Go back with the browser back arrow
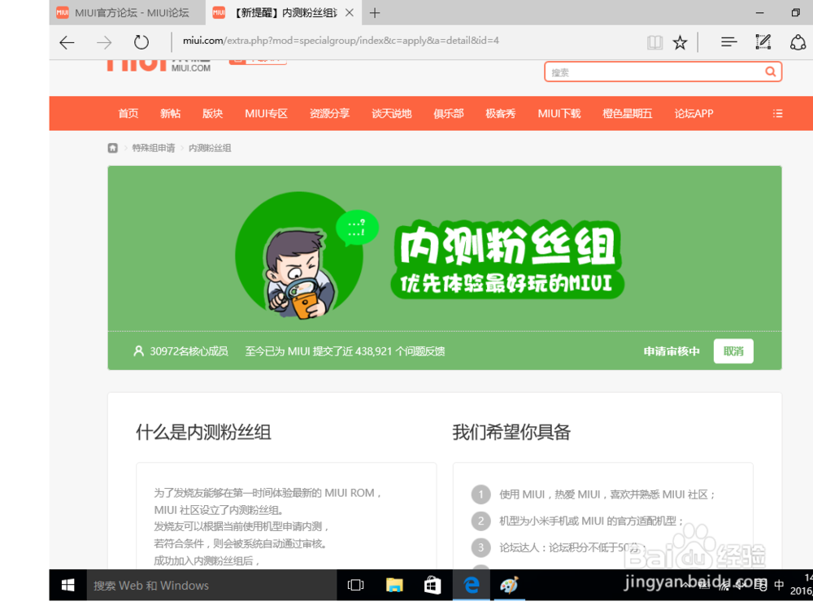Viewport: 813px width, 610px height. pyautogui.click(x=67, y=42)
